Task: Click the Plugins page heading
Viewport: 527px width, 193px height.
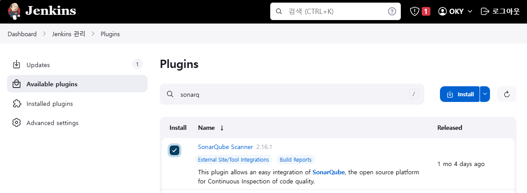Action: click(179, 64)
